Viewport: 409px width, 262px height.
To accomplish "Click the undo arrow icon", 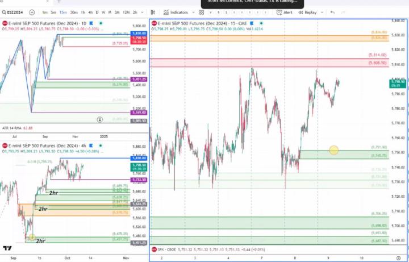I will tap(332, 12).
